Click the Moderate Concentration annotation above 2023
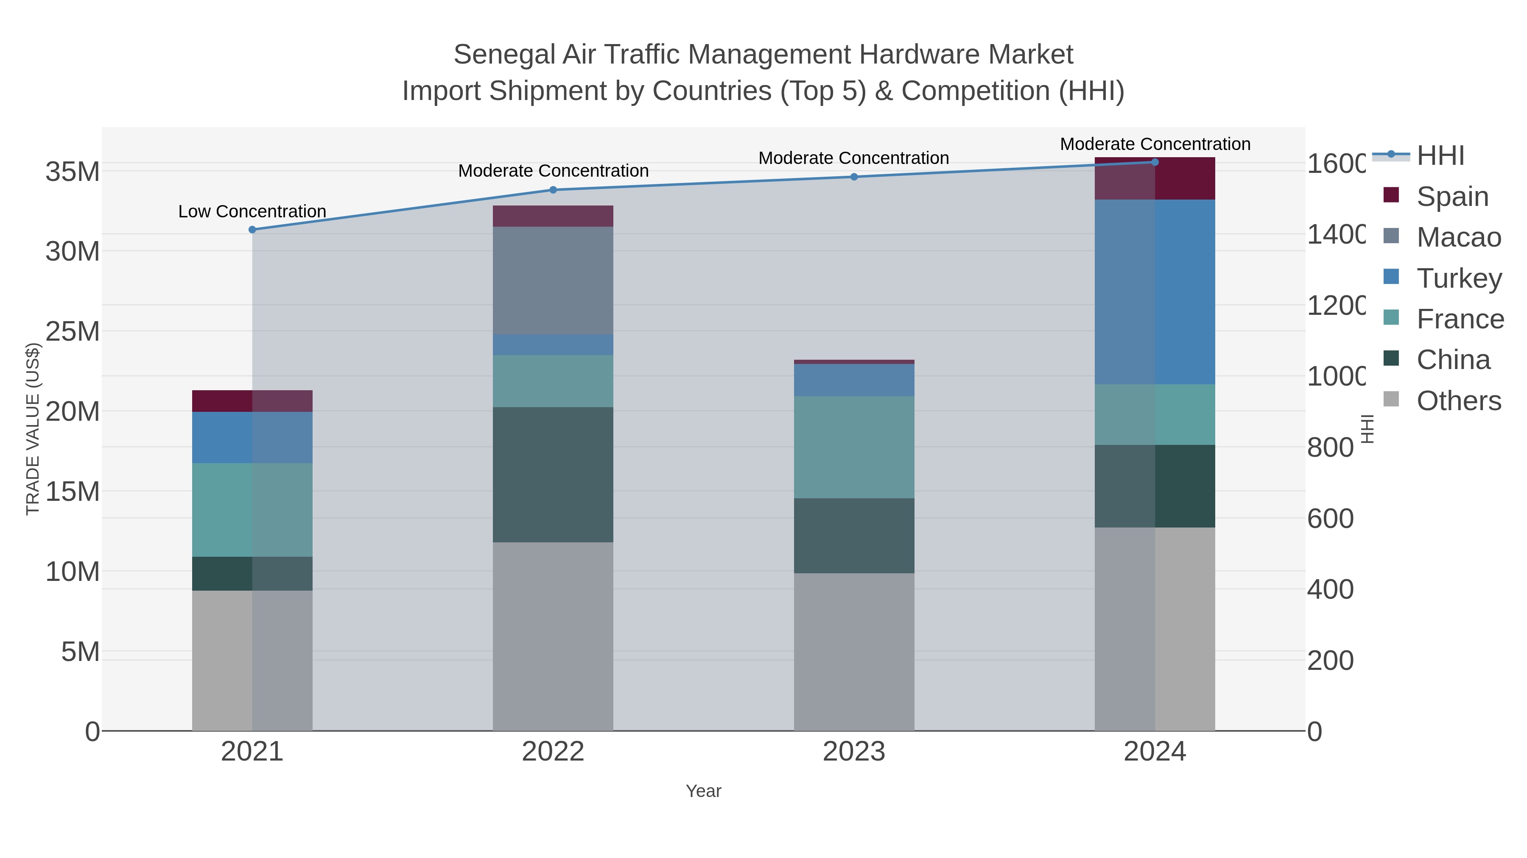1527x858 pixels. point(853,158)
